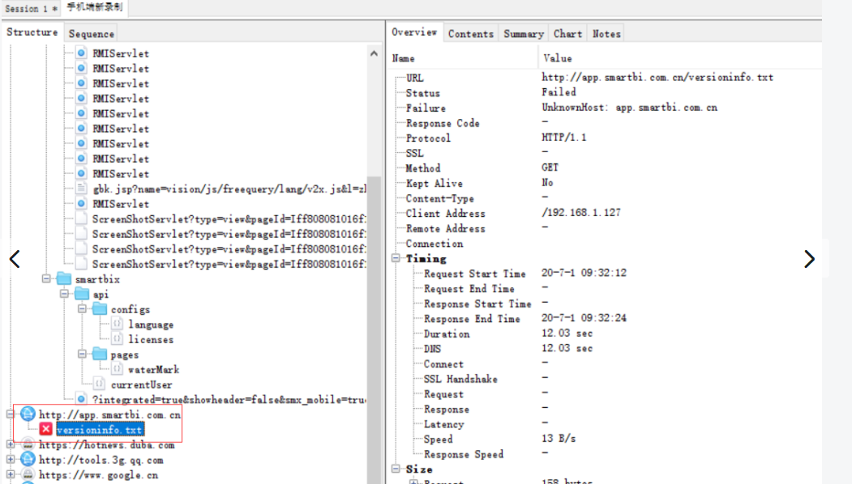Click the waterMark JSON file icon

[x=117, y=369]
